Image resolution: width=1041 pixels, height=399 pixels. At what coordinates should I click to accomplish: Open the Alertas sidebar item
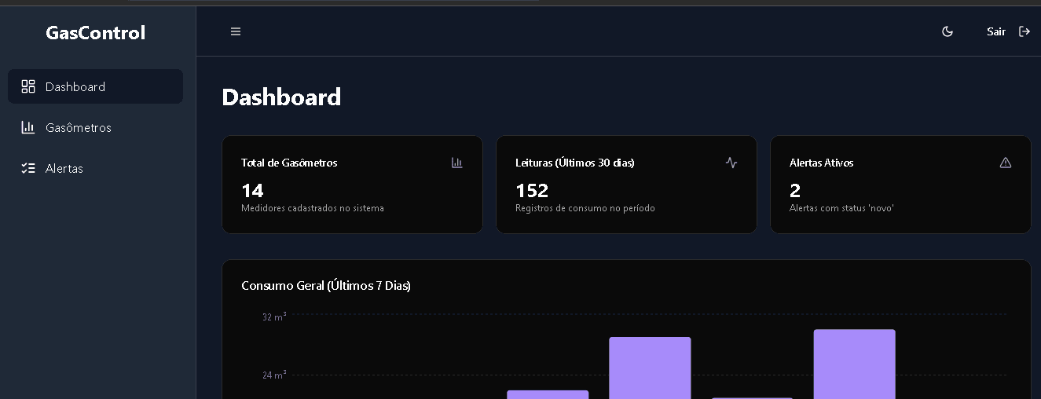click(x=95, y=168)
